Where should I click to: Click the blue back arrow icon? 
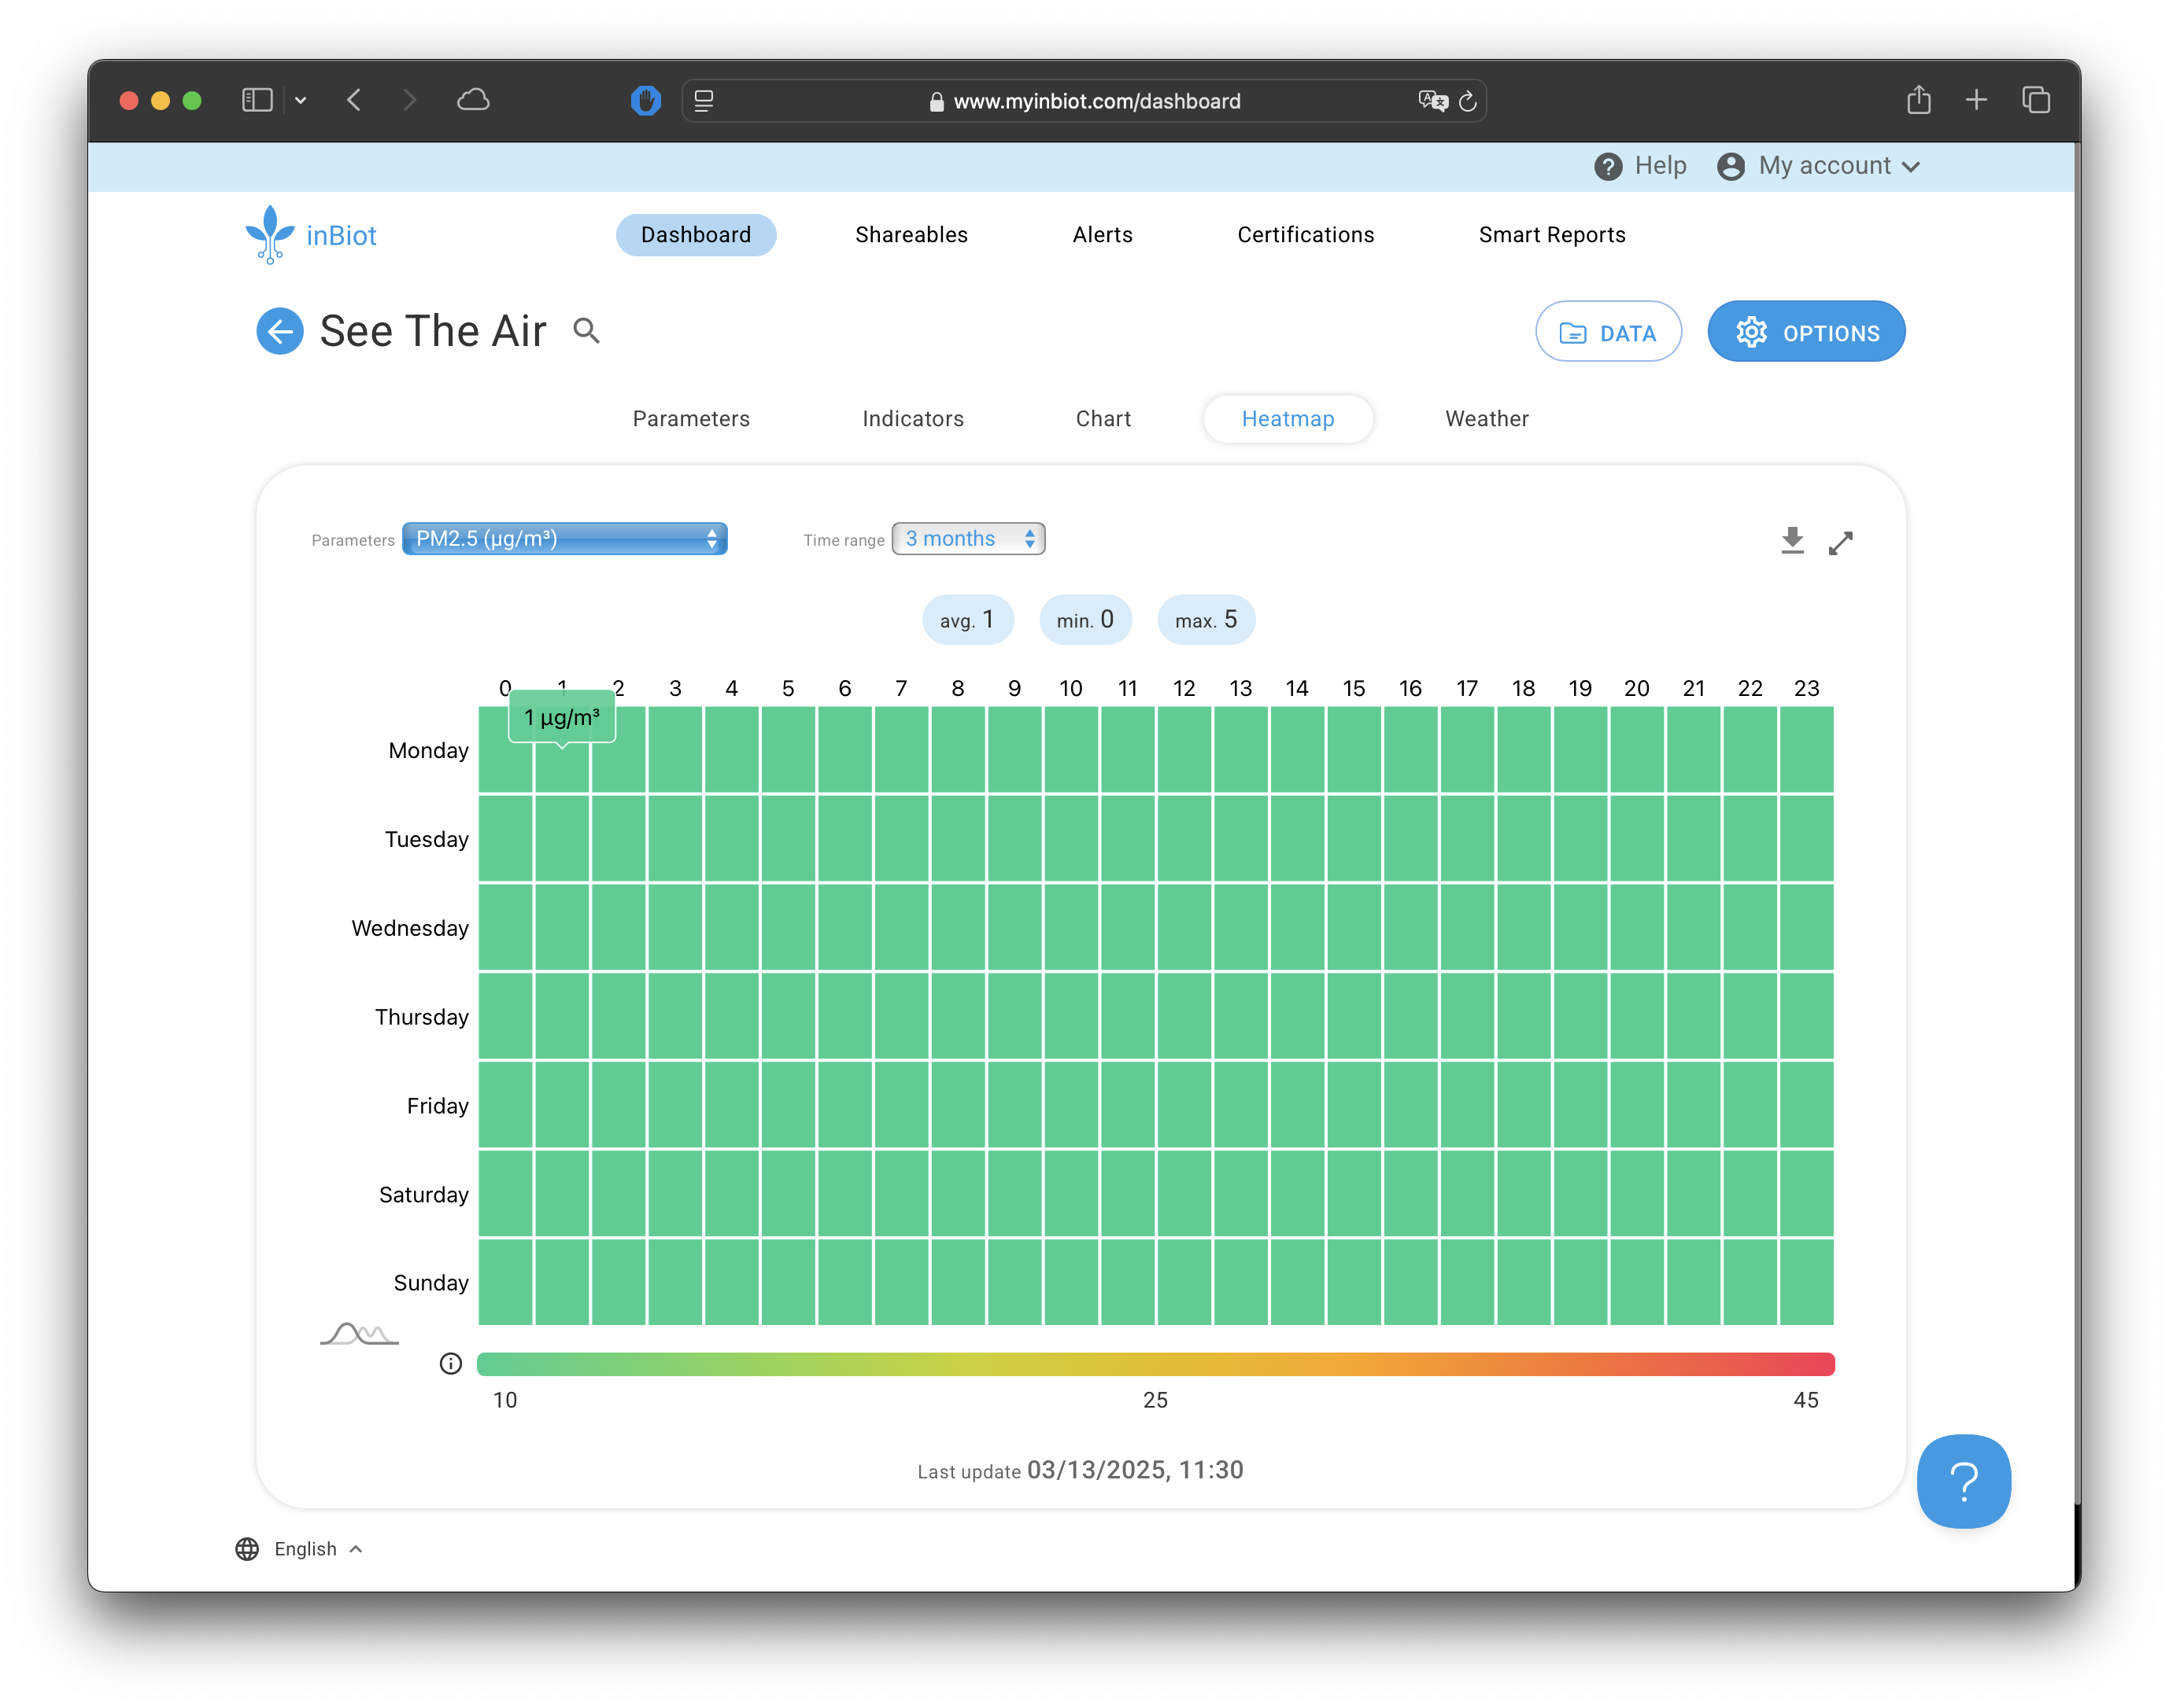[x=279, y=331]
